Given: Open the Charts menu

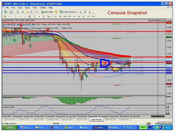Looking at the screenshot, I should pos(27,8).
